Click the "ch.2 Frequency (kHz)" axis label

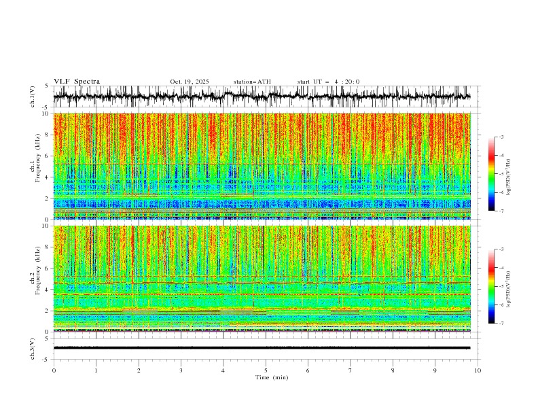[35, 271]
